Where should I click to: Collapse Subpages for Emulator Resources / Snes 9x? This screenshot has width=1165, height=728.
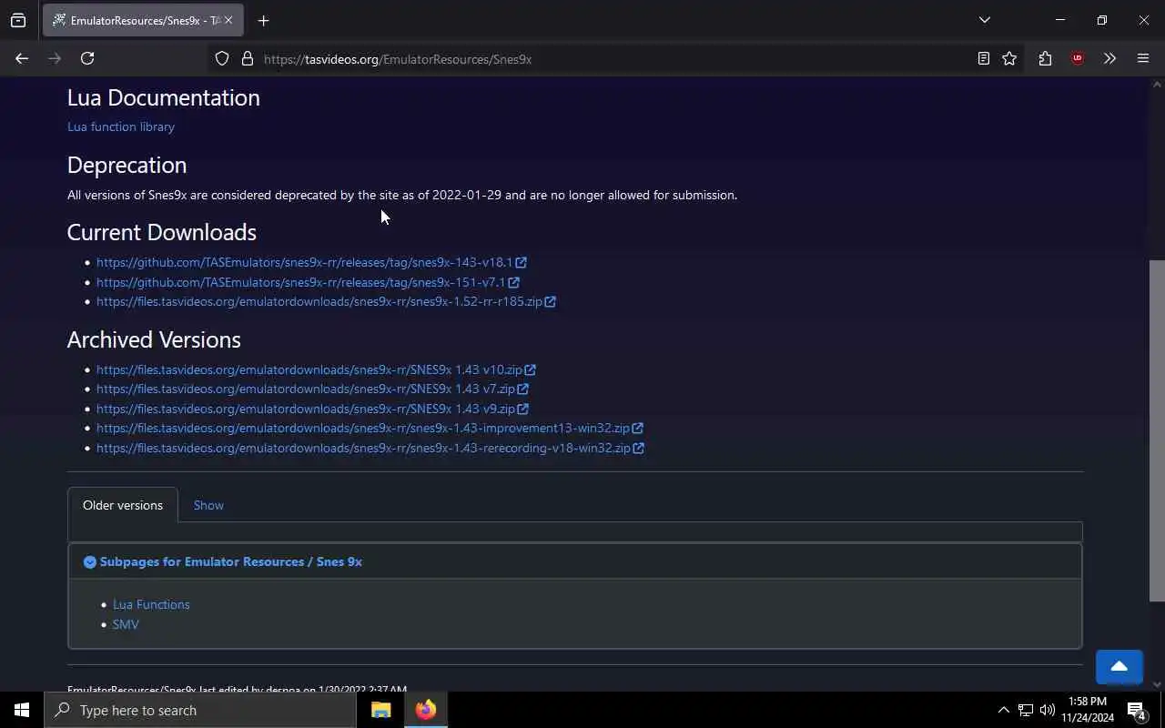[223, 561]
